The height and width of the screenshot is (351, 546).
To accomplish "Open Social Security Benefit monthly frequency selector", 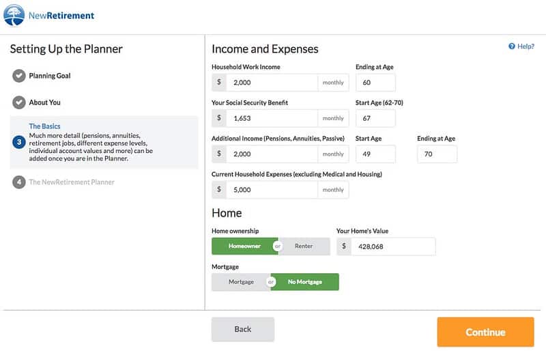I will point(333,118).
